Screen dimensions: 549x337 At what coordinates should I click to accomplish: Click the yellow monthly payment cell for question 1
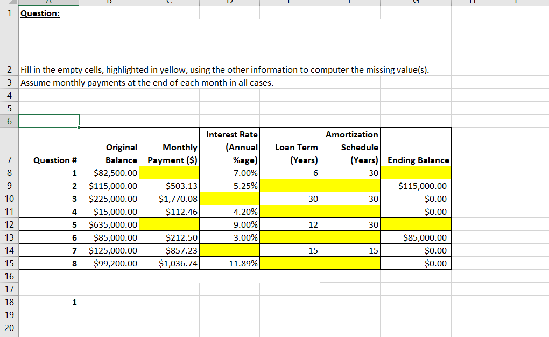click(170, 173)
